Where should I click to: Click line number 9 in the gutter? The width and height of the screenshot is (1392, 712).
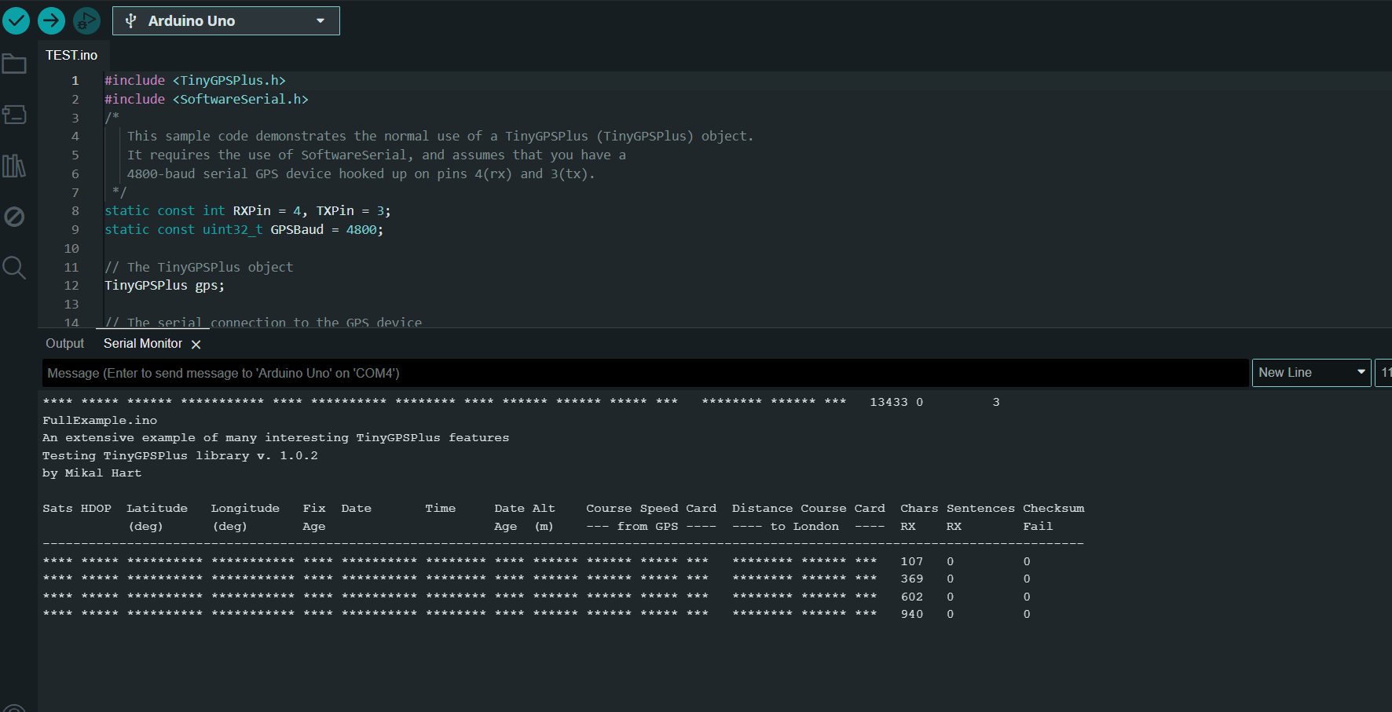75,230
